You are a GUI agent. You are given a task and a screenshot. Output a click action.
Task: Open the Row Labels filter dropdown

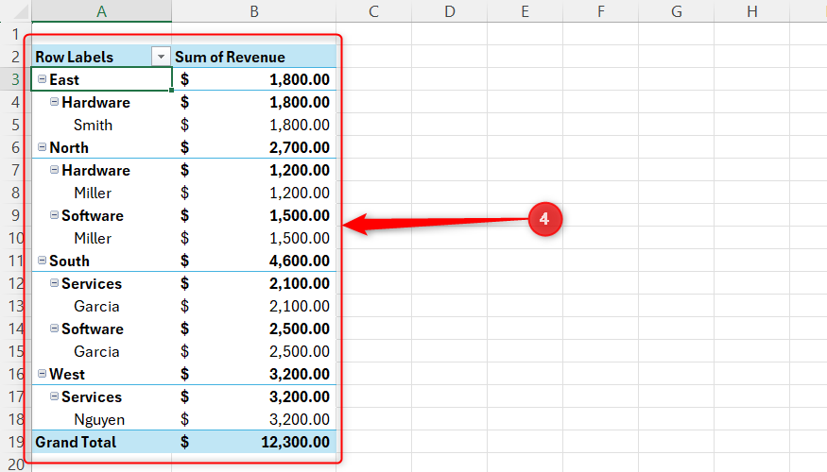161,57
